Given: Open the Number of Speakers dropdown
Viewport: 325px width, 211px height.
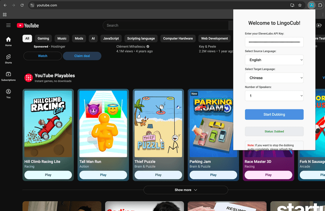Looking at the screenshot, I should click(x=274, y=96).
